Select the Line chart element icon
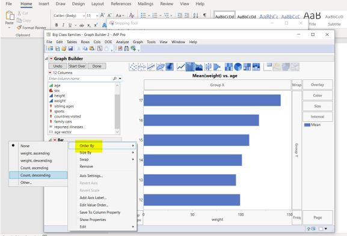This screenshot has height=236, width=347. pos(181,67)
